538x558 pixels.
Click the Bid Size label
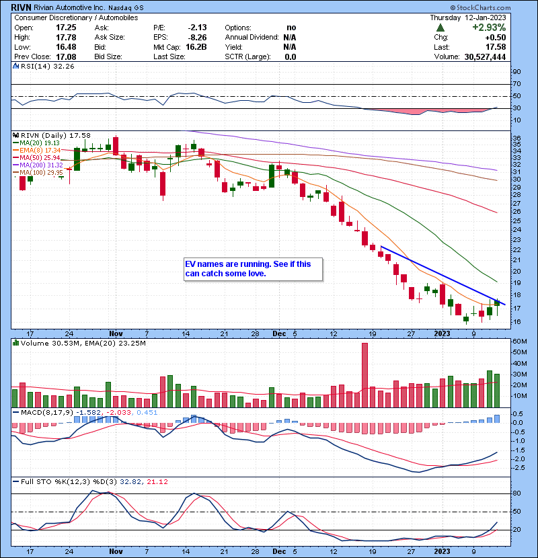click(x=108, y=57)
